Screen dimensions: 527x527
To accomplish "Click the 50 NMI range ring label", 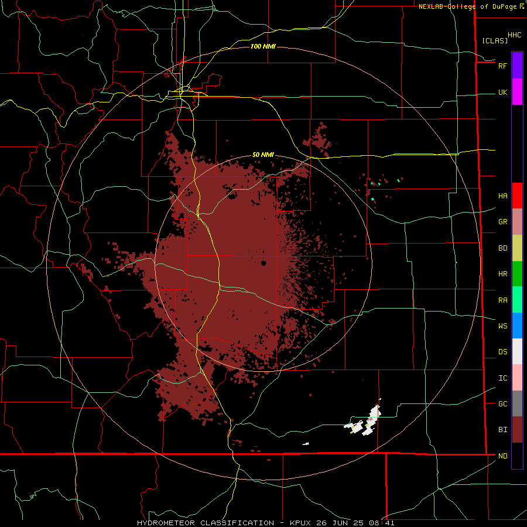I will point(263,155).
